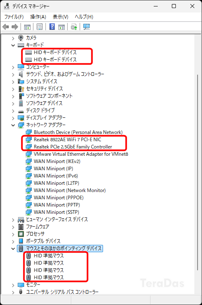Viewport: 202px width, 305px height.
Task: Click the blue Help question mark icon
Action: pyautogui.click(x=52, y=27)
